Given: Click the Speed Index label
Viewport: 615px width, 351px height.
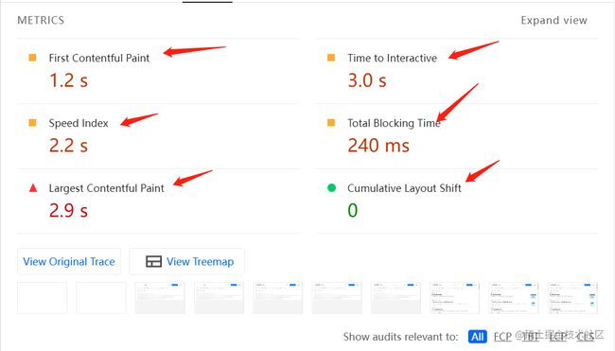Looking at the screenshot, I should pos(79,123).
